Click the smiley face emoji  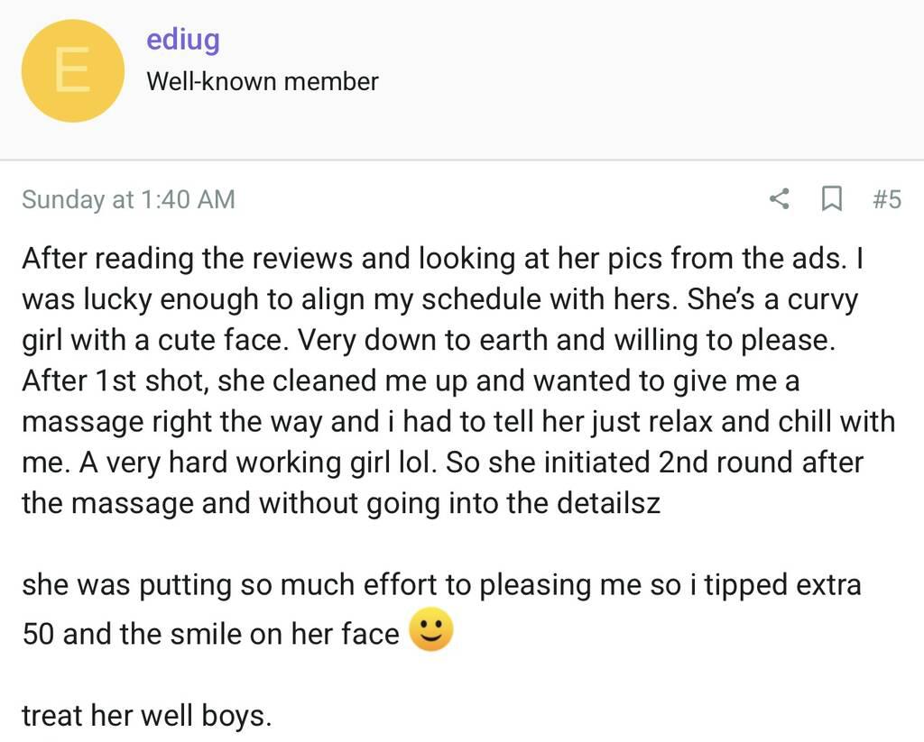(430, 630)
